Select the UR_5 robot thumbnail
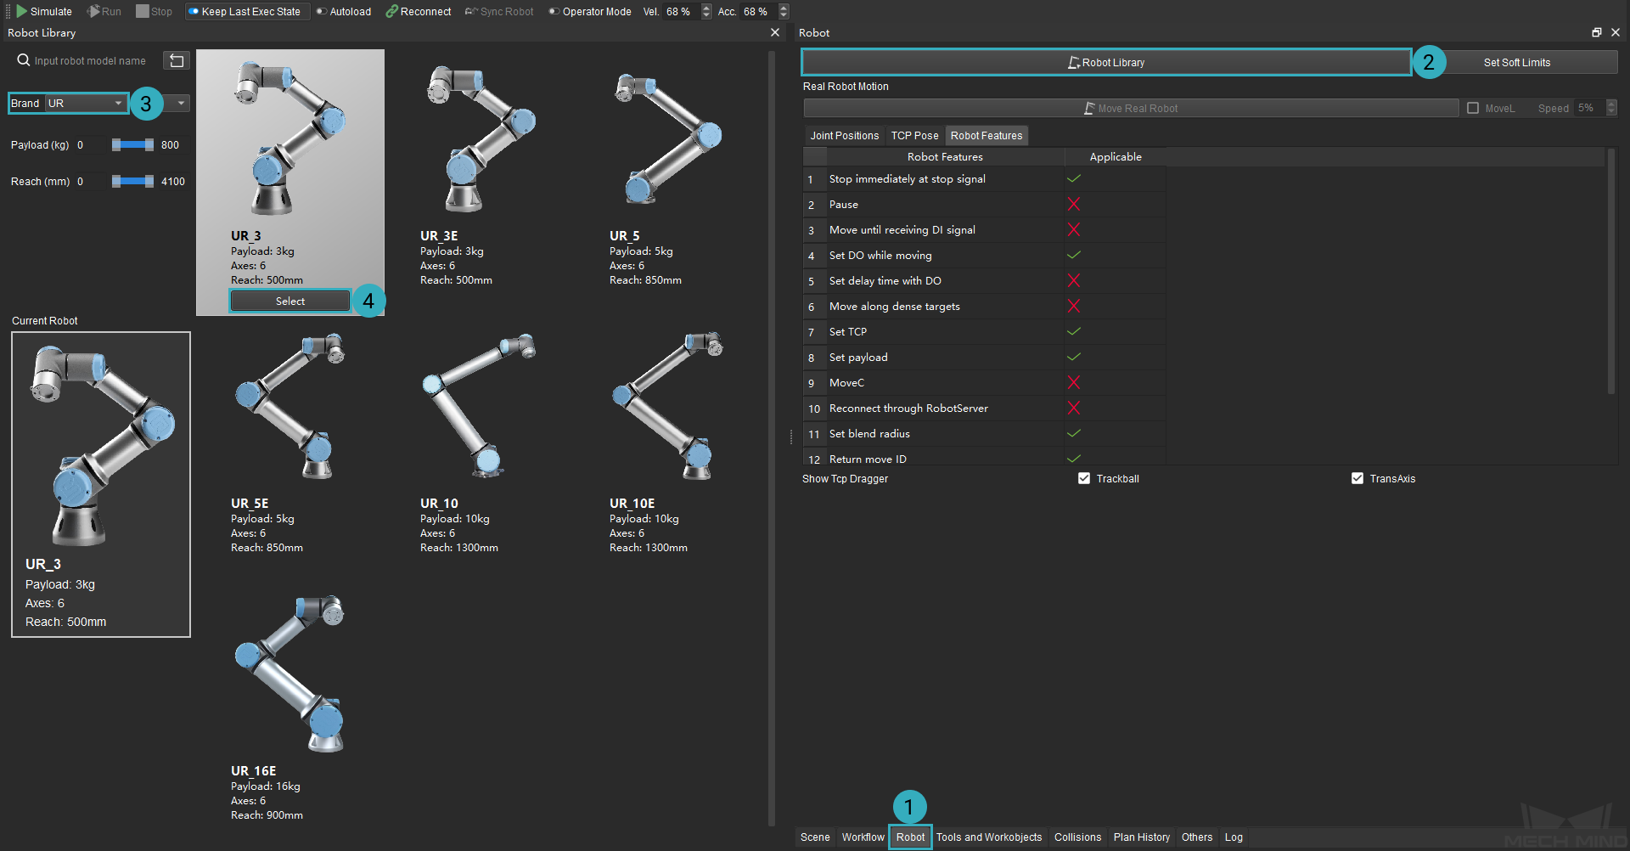1630x851 pixels. (x=669, y=138)
